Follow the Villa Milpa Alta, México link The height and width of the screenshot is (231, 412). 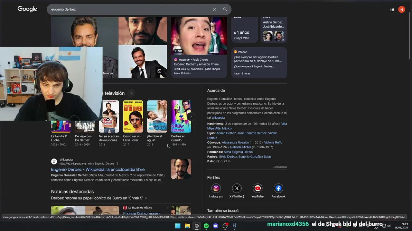(247, 126)
